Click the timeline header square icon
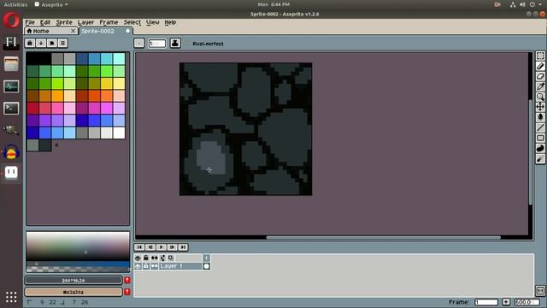The width and height of the screenshot is (547, 308). point(171,258)
